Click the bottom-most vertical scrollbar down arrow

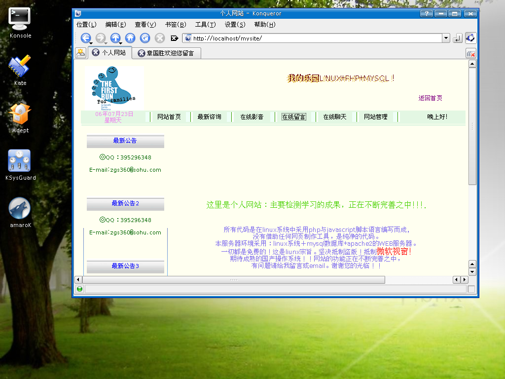point(472,272)
